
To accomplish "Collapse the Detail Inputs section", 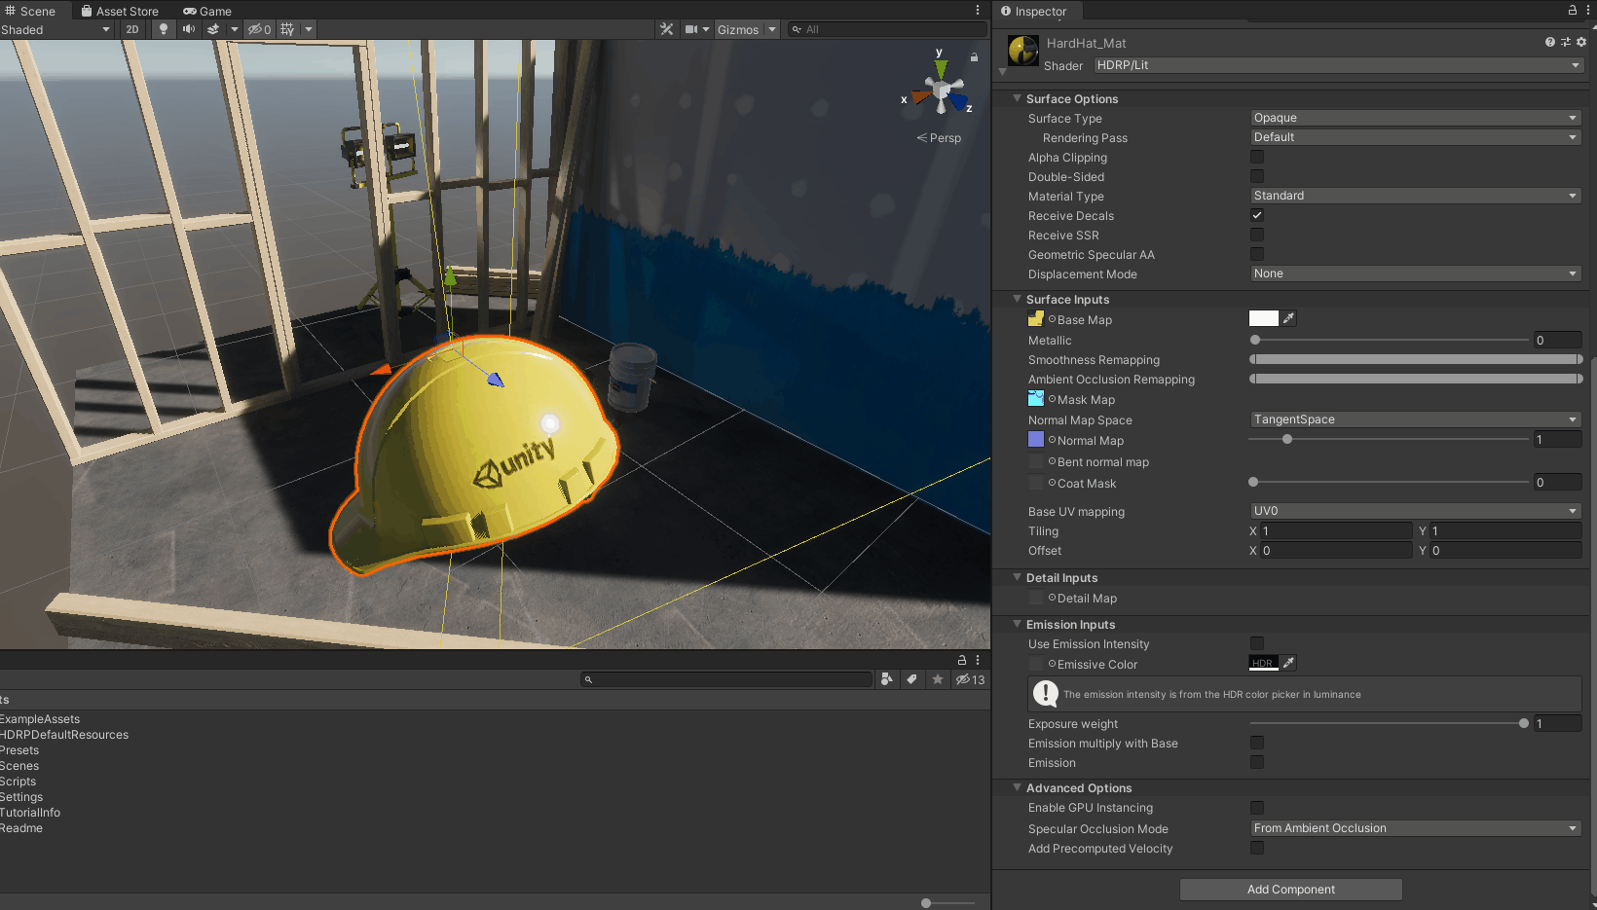I will [1017, 577].
